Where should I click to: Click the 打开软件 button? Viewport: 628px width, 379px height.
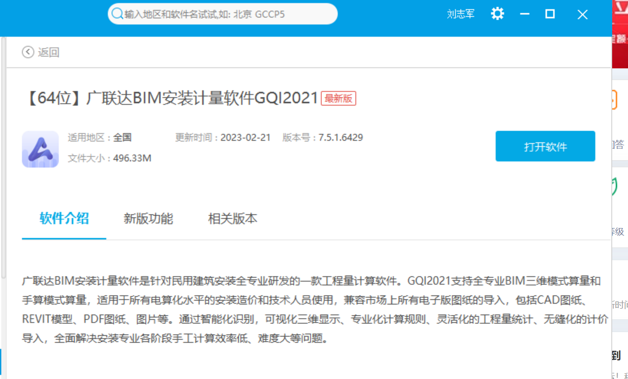545,146
